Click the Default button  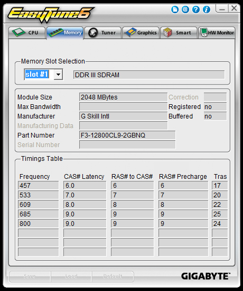tap(113, 277)
